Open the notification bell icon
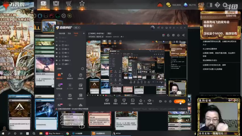 click(178, 35)
